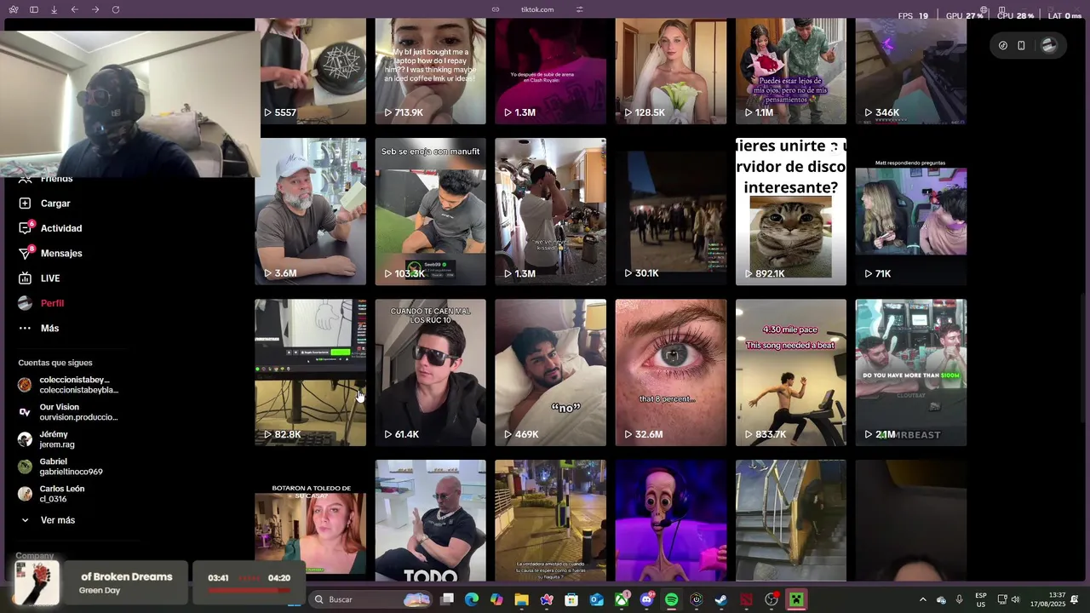Screen dimensions: 1090x613
Task: Click tiktok.com address bar text
Action: click(x=537, y=9)
